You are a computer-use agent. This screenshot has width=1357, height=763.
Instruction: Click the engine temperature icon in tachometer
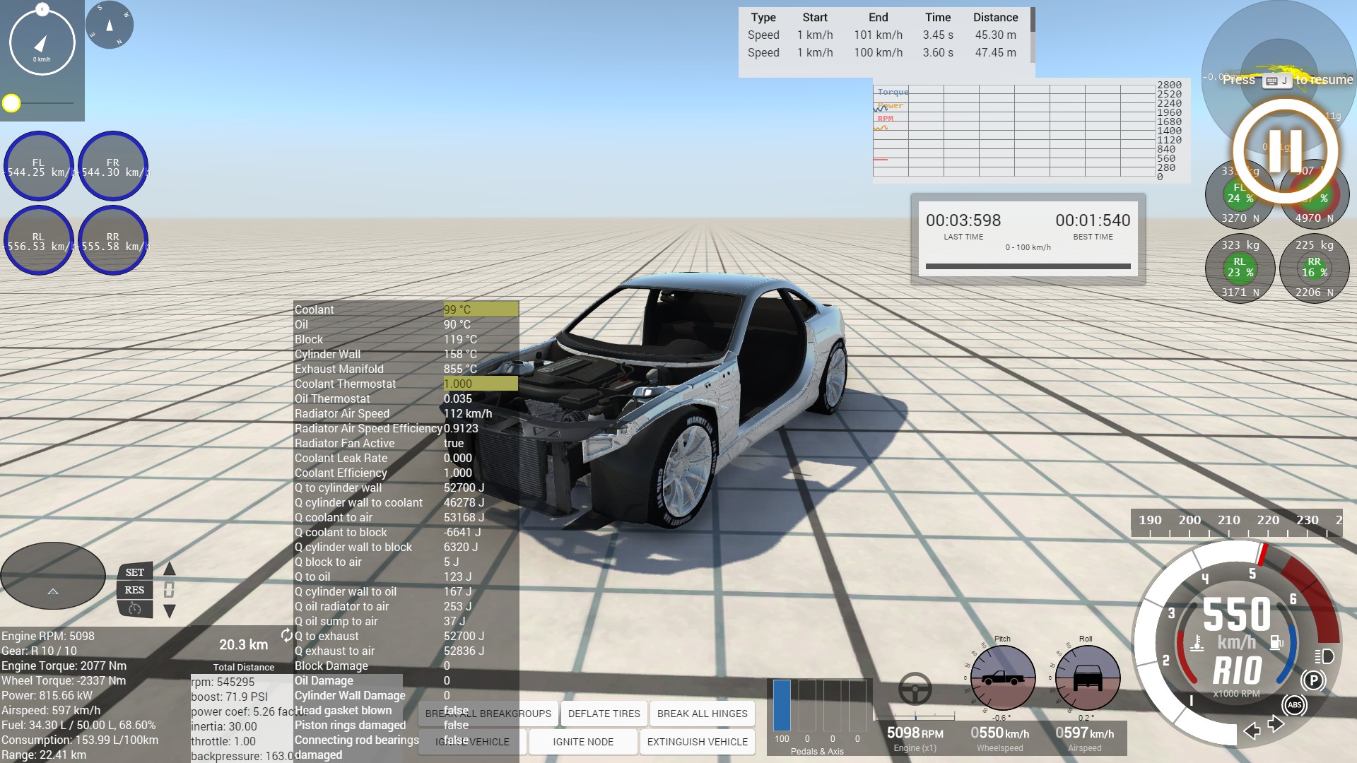click(1197, 644)
